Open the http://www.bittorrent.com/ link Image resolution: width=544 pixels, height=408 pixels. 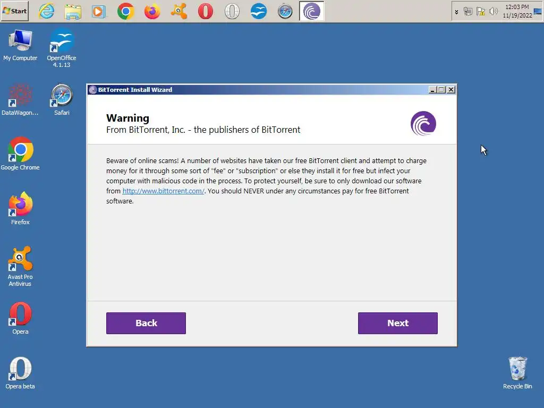(x=164, y=191)
